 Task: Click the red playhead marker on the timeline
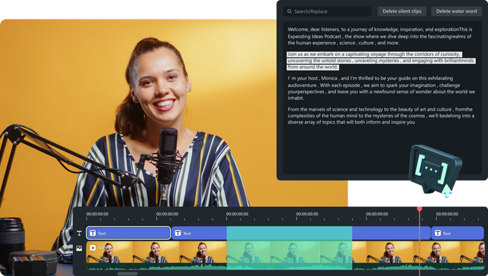[x=419, y=209]
